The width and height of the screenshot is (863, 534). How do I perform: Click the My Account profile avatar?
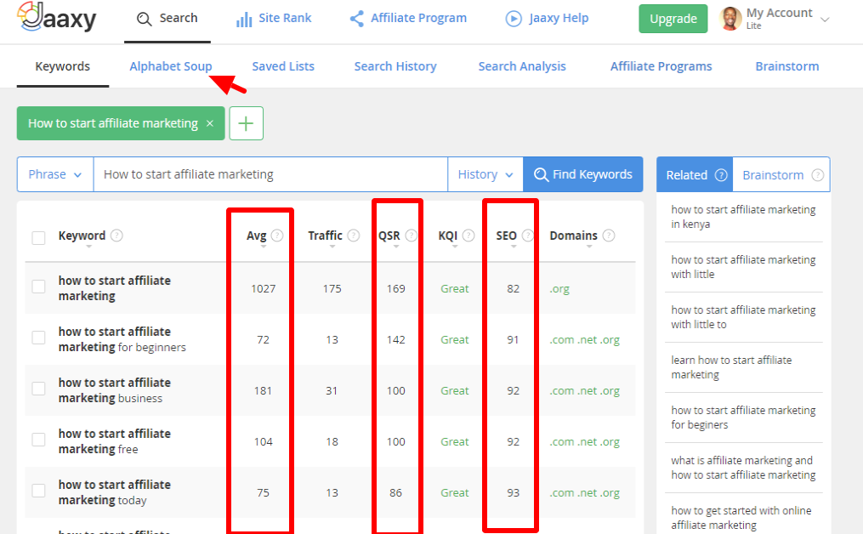(x=730, y=19)
